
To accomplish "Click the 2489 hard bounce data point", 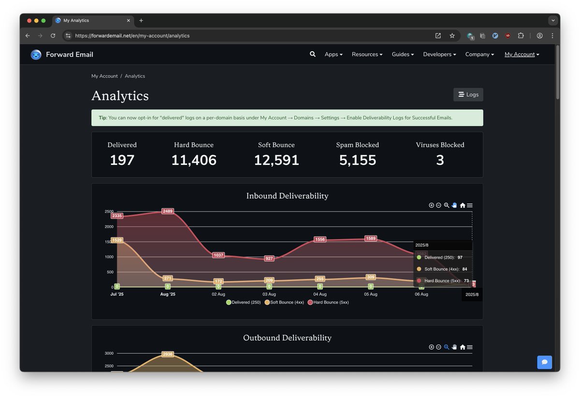I will tap(168, 211).
